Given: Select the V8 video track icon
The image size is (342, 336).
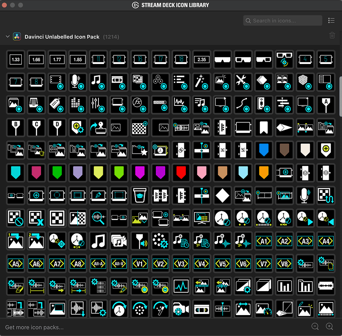Looking at the screenshot, I should click(x=284, y=264).
